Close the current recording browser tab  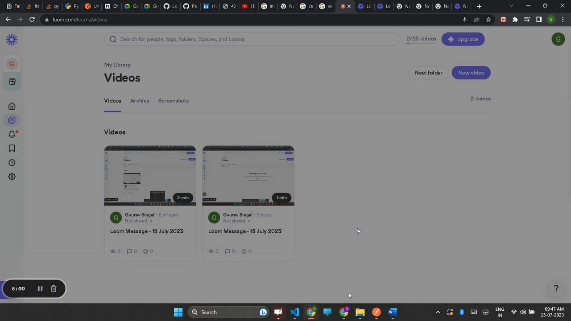point(349,6)
